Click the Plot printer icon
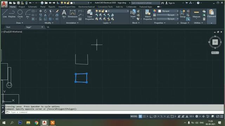Screen dimensions: 225x126 point(42,3)
